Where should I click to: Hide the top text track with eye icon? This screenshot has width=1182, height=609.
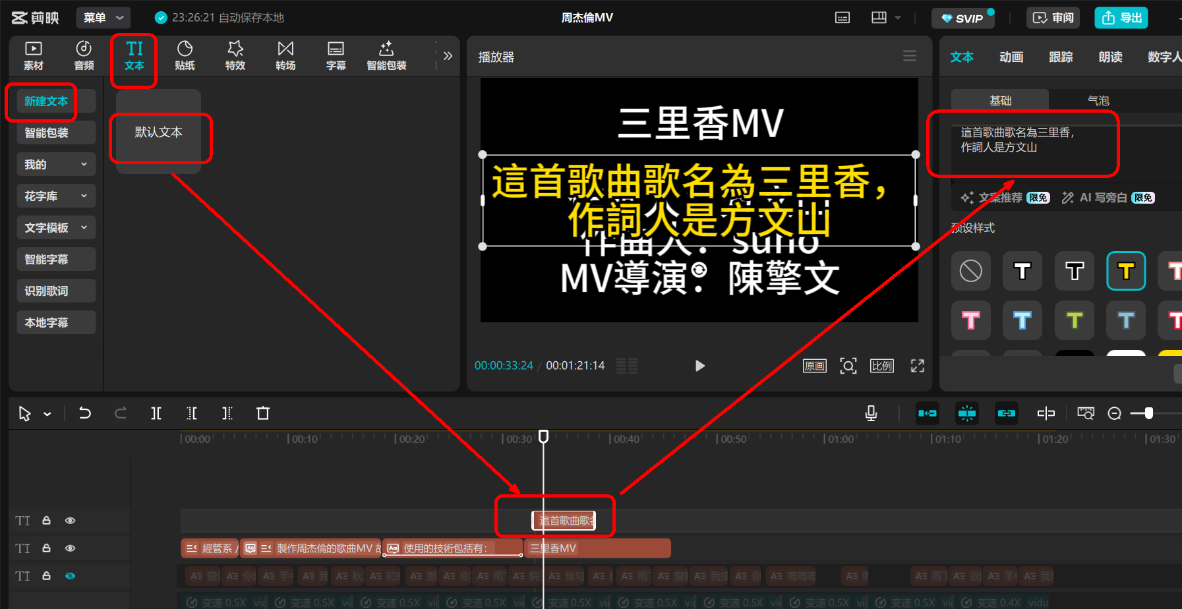(x=70, y=521)
